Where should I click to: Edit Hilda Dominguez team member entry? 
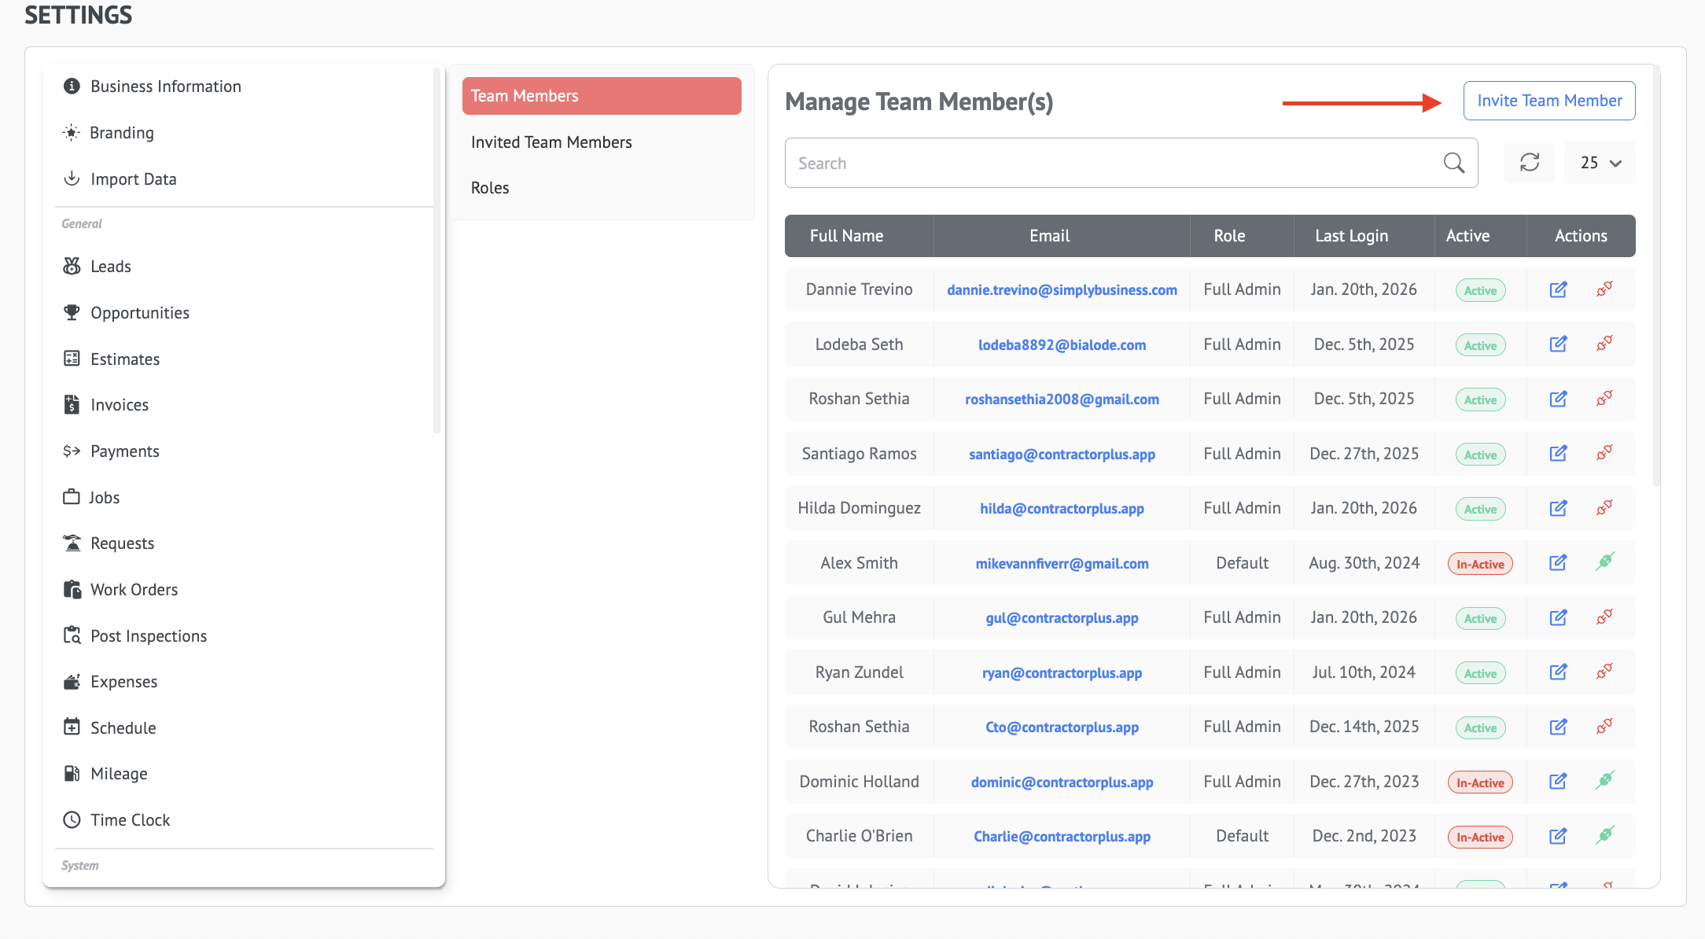1558,508
